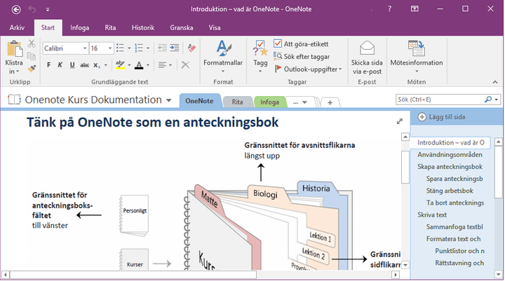Apply a bulleted list
Viewport: 505px width, 281px height.
(120, 48)
